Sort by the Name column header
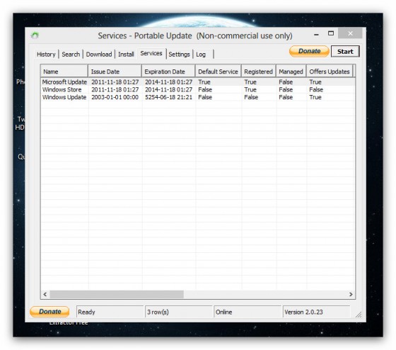396x350 pixels. [64, 72]
